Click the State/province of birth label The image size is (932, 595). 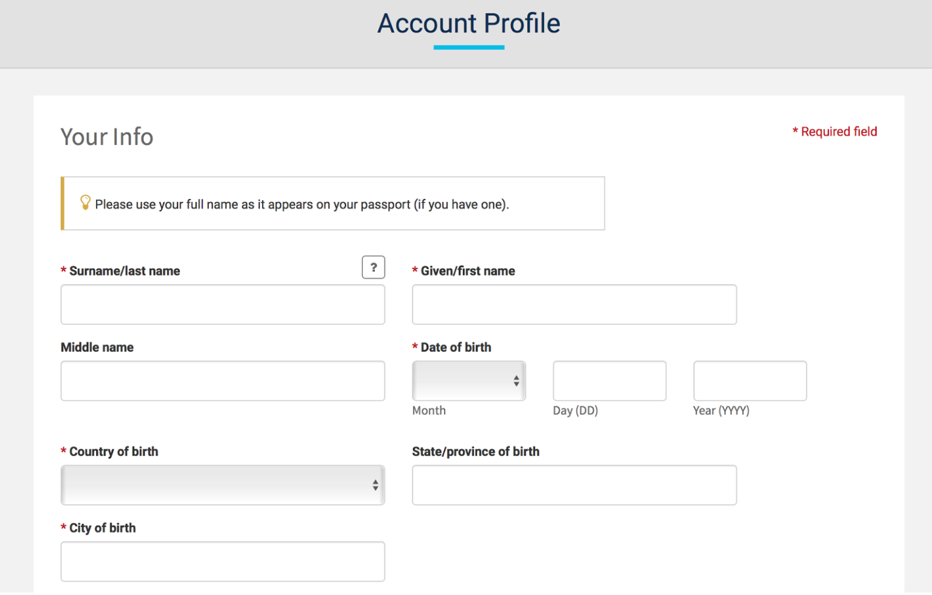click(x=475, y=451)
